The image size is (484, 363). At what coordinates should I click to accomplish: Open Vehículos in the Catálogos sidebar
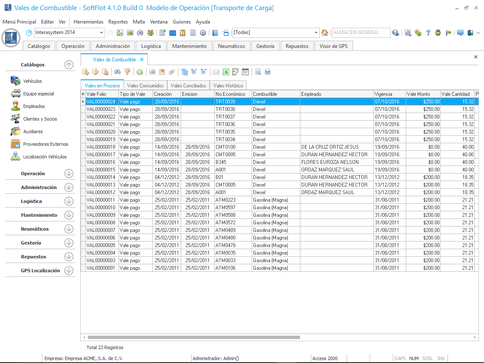coord(32,81)
